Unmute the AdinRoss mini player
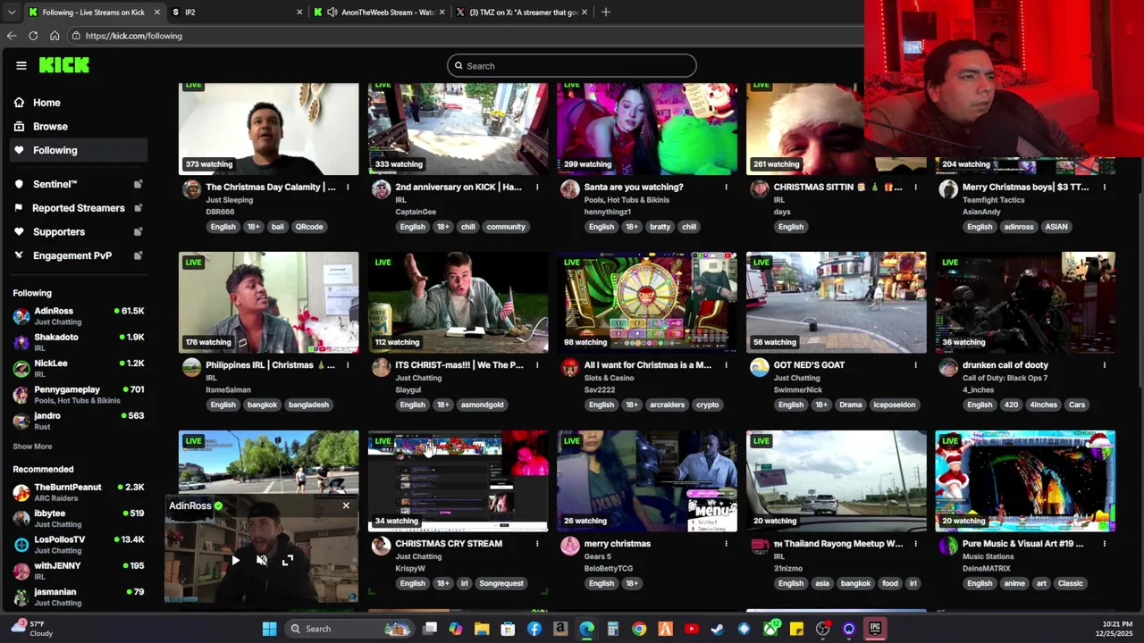Viewport: 1144px width, 643px height. click(x=262, y=561)
